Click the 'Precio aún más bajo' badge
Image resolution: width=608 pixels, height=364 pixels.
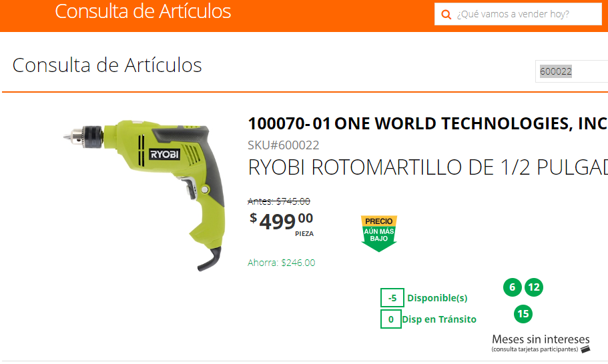(x=379, y=233)
